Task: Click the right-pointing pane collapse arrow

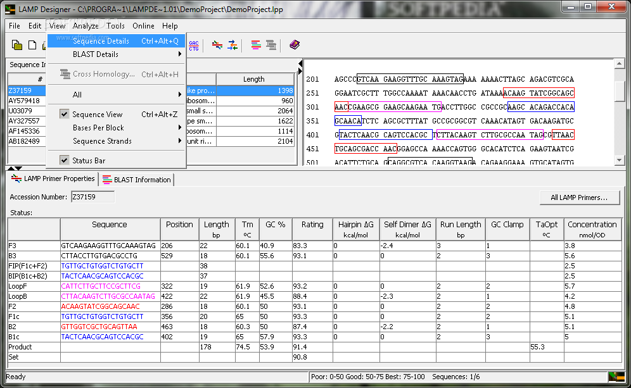Action: pos(300,71)
